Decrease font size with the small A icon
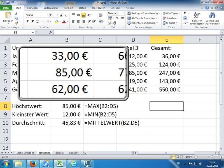This screenshot has height=168, width=224. 66,15
